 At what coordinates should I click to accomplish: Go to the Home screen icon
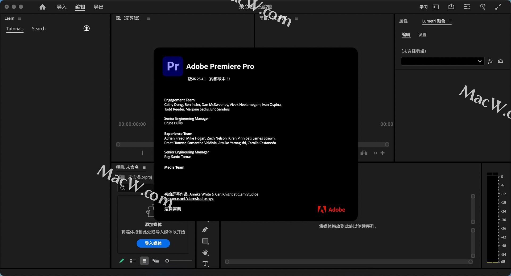pyautogui.click(x=43, y=7)
